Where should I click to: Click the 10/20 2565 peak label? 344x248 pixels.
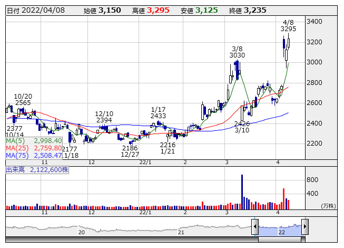(23, 100)
